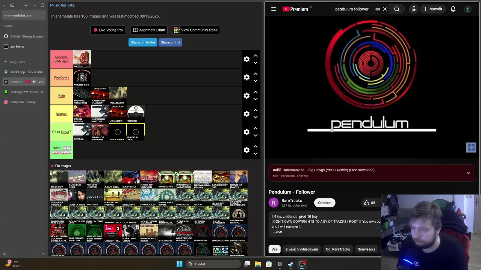Pick the BAD BOY image from pool
The image size is (481, 270).
(x=59, y=179)
